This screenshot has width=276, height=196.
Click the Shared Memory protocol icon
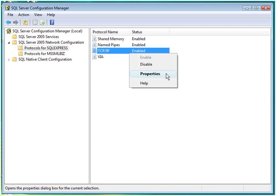click(x=95, y=39)
